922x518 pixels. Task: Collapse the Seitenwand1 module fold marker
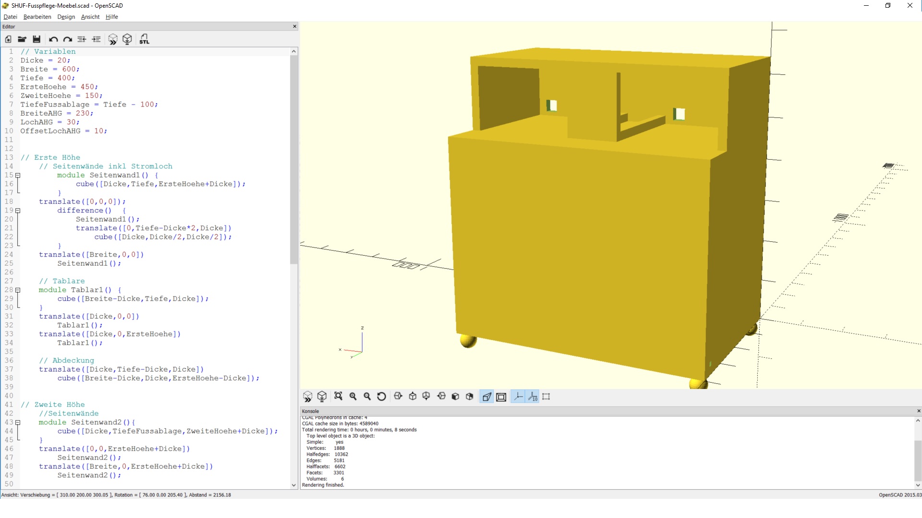click(18, 176)
